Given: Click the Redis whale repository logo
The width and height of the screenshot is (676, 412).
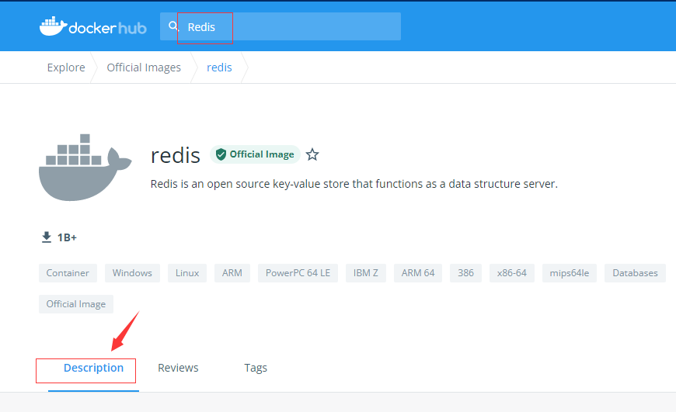Looking at the screenshot, I should (x=85, y=167).
